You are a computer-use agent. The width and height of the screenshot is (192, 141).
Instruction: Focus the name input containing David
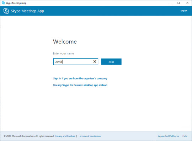[x=76, y=62]
